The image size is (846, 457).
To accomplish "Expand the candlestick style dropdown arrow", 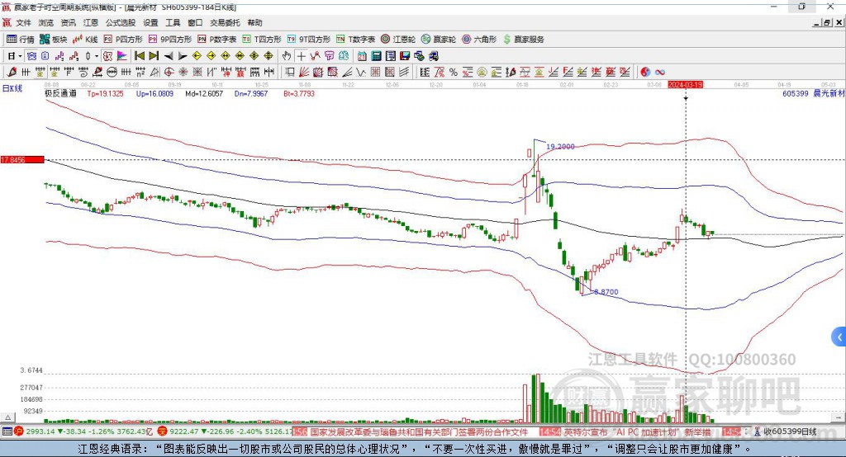I will [97, 56].
